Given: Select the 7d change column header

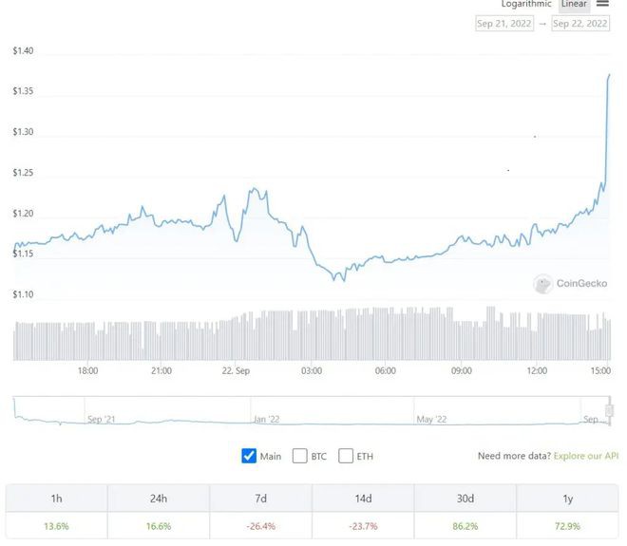Looking at the screenshot, I should pos(260,498).
